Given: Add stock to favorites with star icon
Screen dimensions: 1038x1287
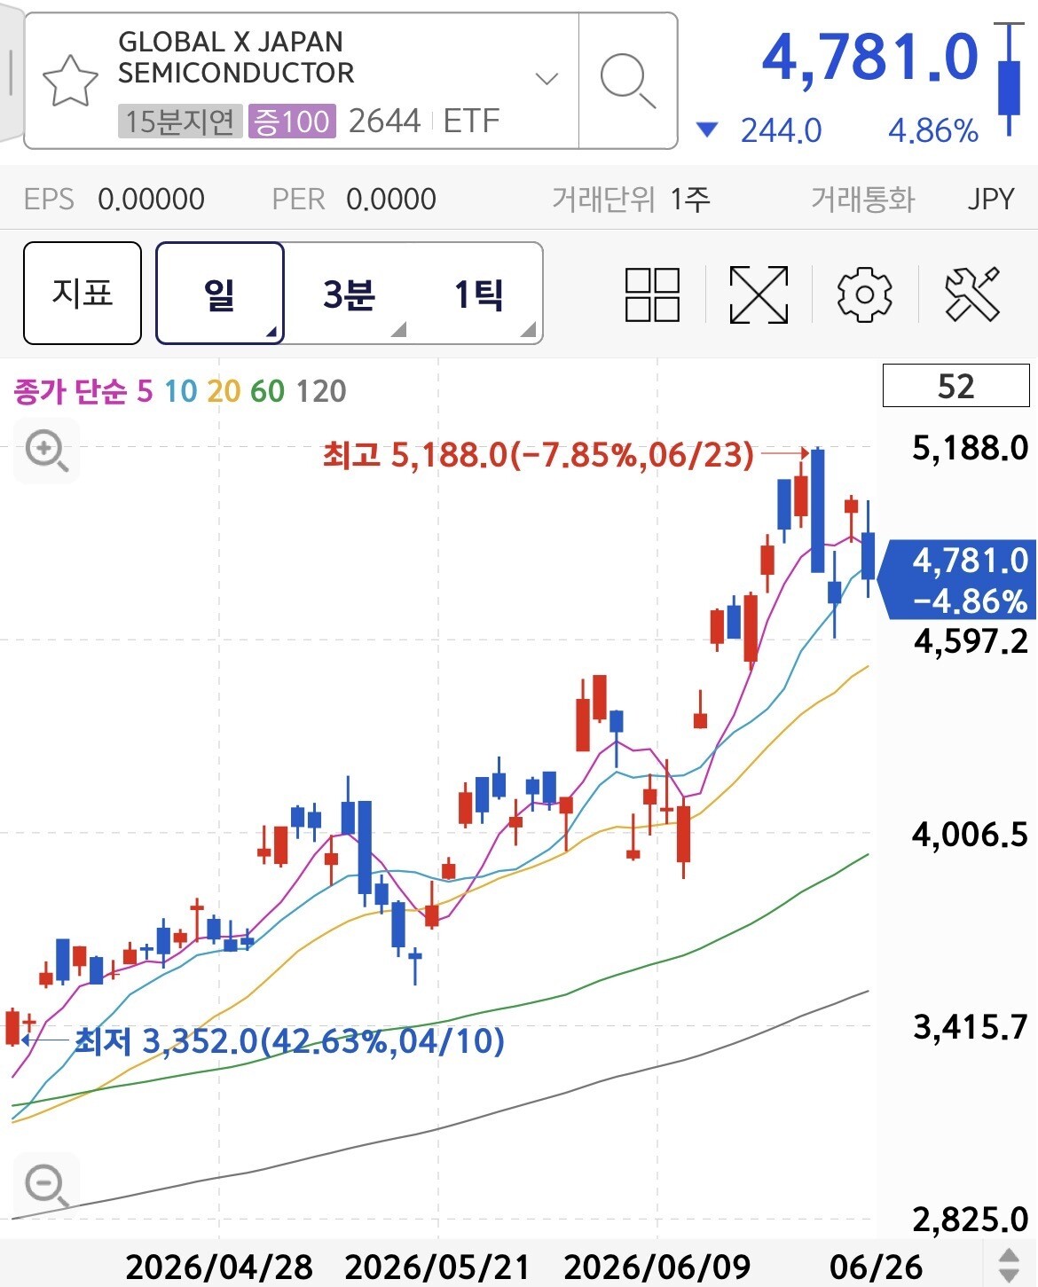Looking at the screenshot, I should coord(70,81).
